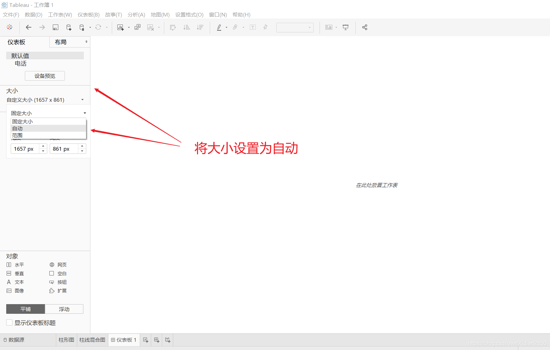Select the 电话 device layout
The image size is (550, 350).
[x=21, y=63]
